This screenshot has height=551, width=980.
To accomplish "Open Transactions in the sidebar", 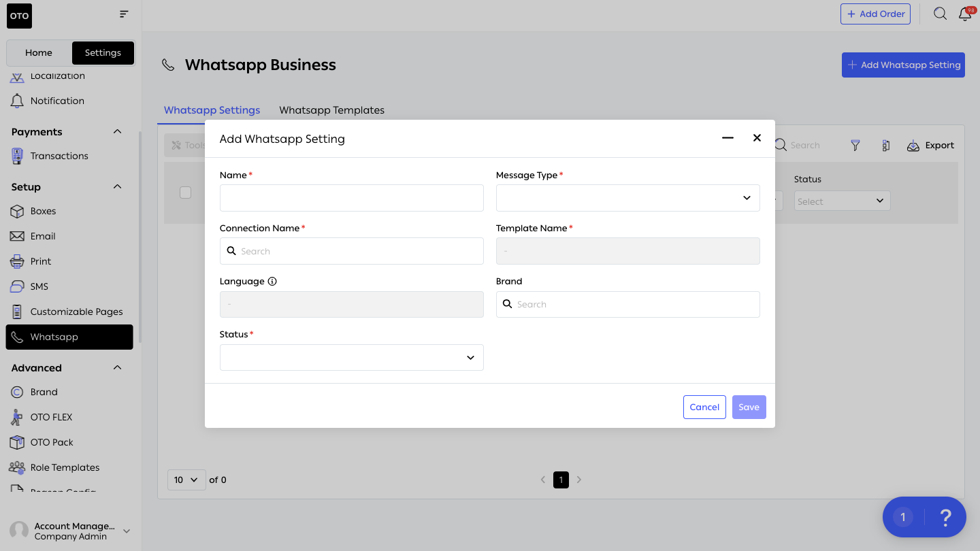I will (x=59, y=156).
